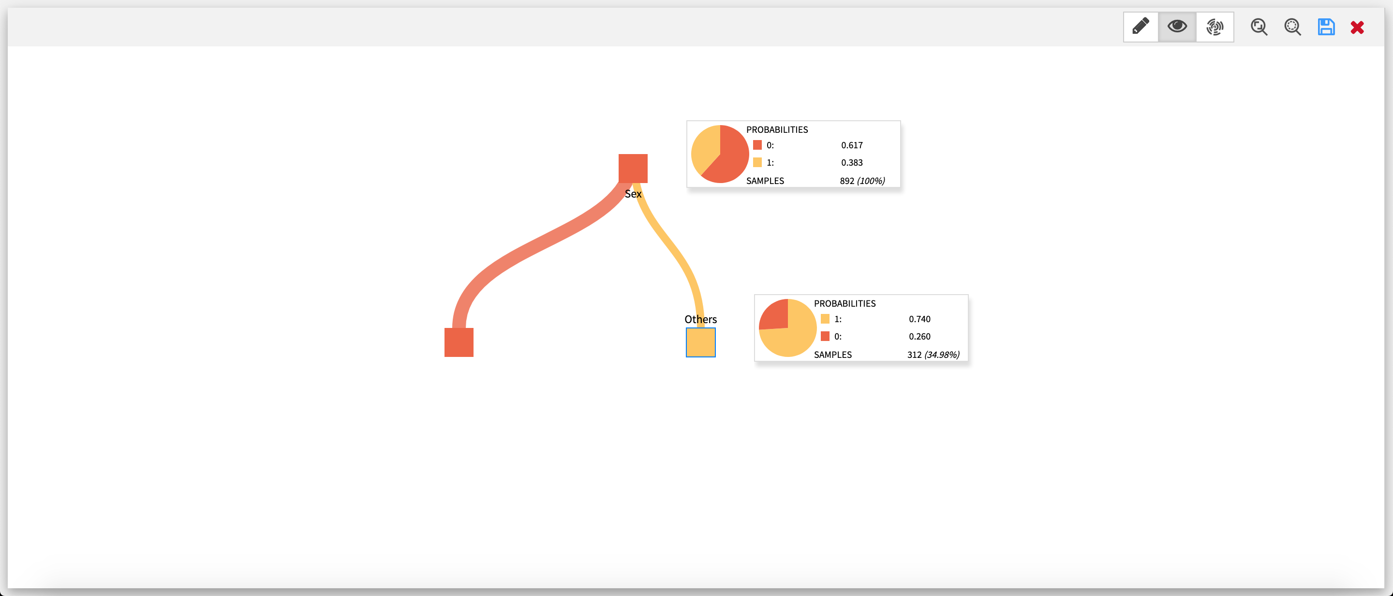Switch to sunburst radial view

click(x=1215, y=27)
